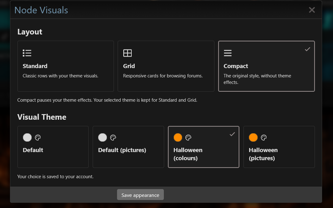Click "Your choice is saved to your account." text
Viewport: 333px width, 208px height.
coord(55,177)
